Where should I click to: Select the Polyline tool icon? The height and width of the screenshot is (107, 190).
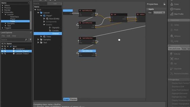(x=172, y=9)
